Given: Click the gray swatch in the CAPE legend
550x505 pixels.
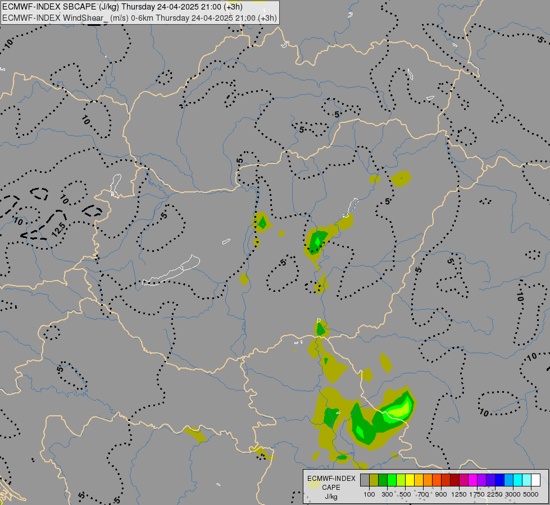Looking at the screenshot, I should (365, 480).
